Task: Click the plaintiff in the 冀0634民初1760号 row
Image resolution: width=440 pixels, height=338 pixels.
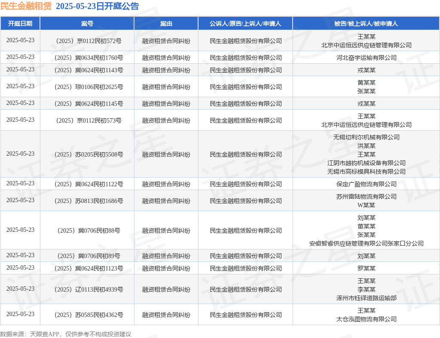Action: pyautogui.click(x=246, y=58)
